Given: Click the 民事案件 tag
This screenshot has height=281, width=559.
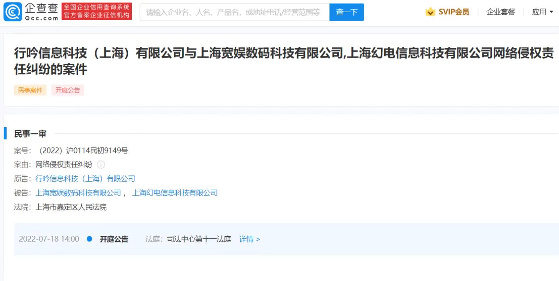Looking at the screenshot, I should (x=30, y=90).
